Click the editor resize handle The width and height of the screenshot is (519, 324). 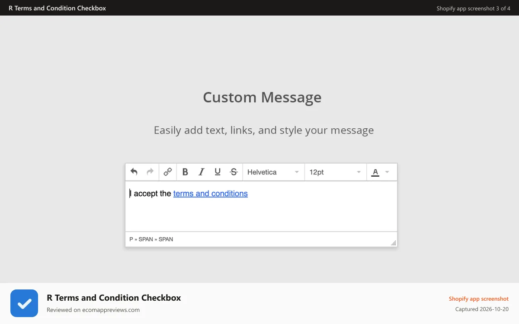point(393,243)
